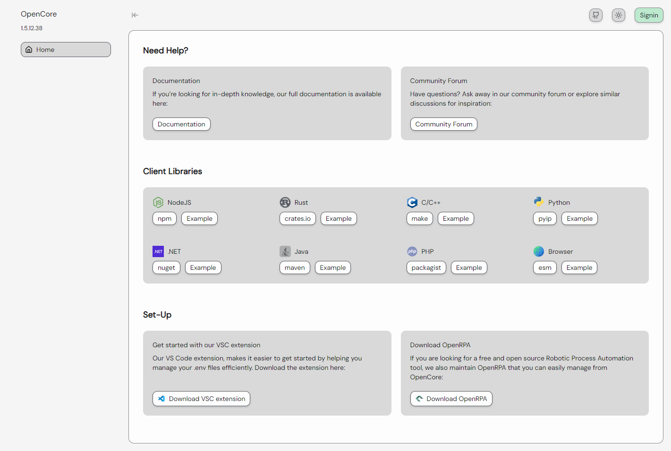Click the Signin button
Viewport: 671px width, 451px height.
649,15
